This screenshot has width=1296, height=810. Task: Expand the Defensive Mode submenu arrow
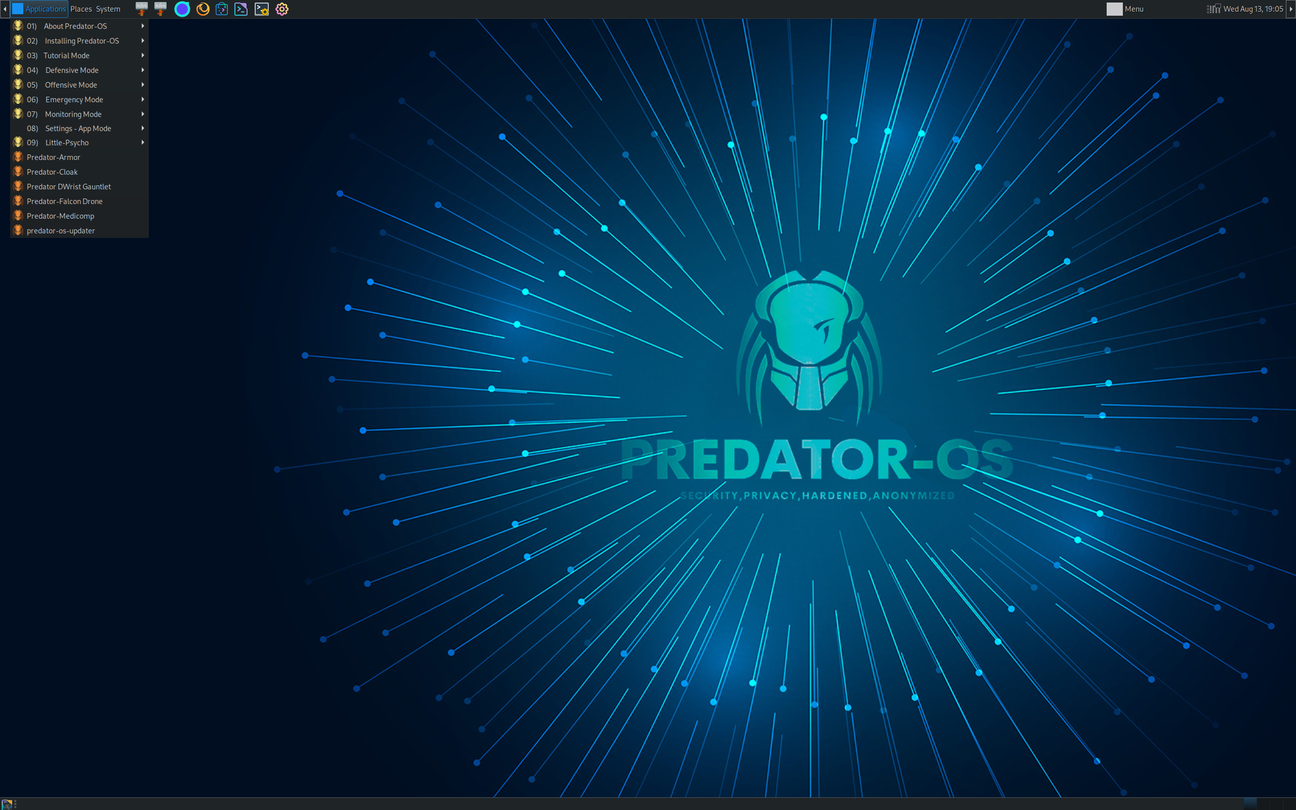[x=143, y=70]
